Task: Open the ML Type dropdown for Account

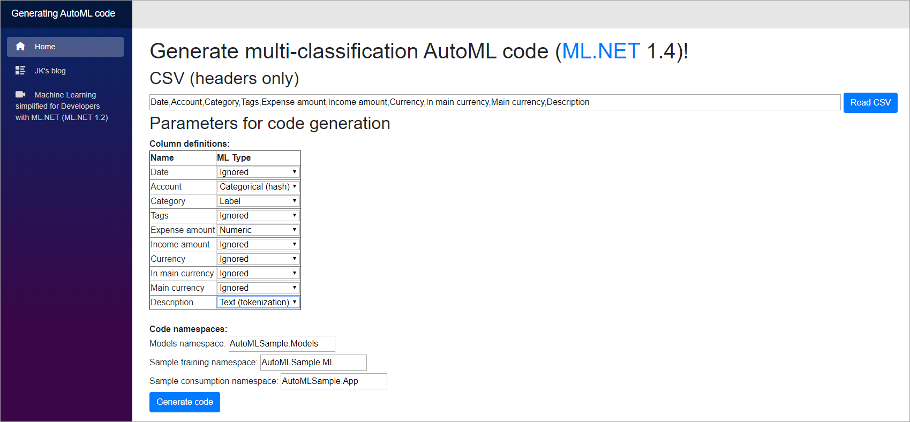Action: click(x=258, y=186)
